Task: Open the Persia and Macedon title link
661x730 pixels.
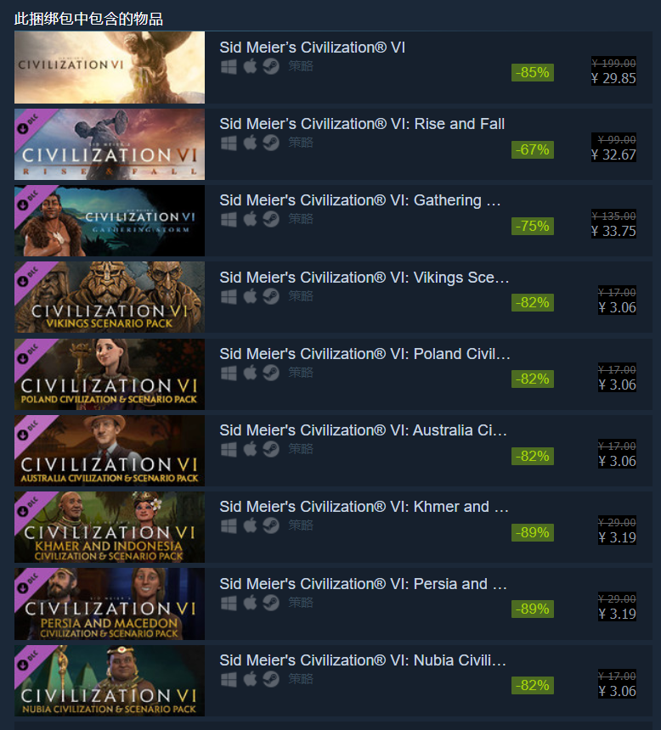Action: tap(364, 584)
